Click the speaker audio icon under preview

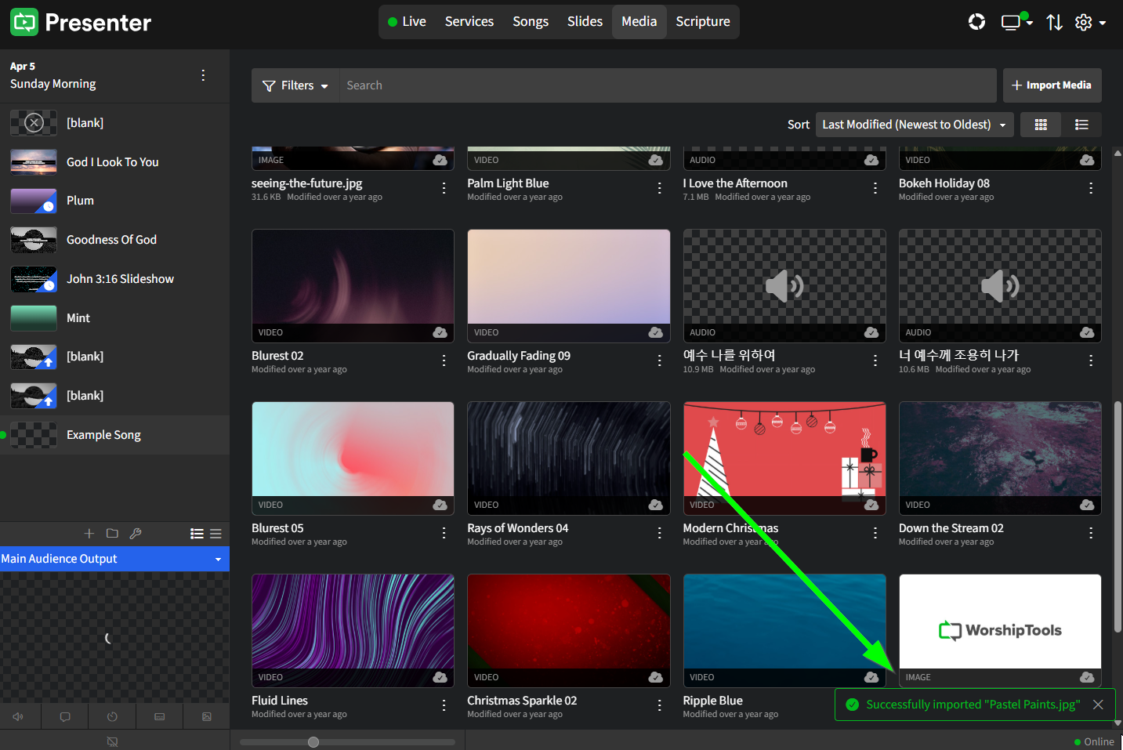pos(18,716)
